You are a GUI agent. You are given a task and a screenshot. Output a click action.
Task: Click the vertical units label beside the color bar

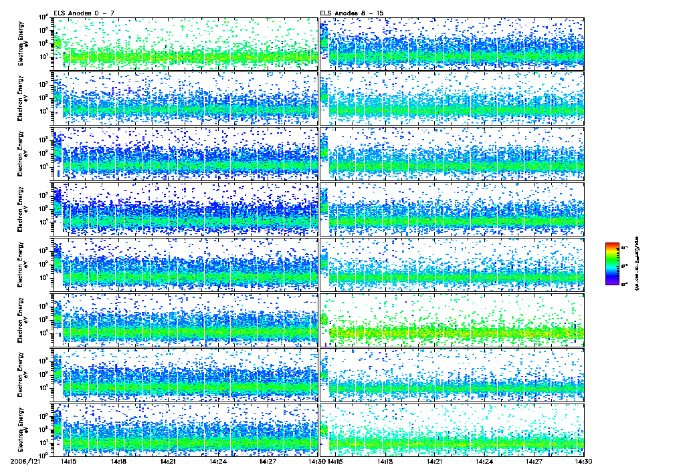pos(637,264)
